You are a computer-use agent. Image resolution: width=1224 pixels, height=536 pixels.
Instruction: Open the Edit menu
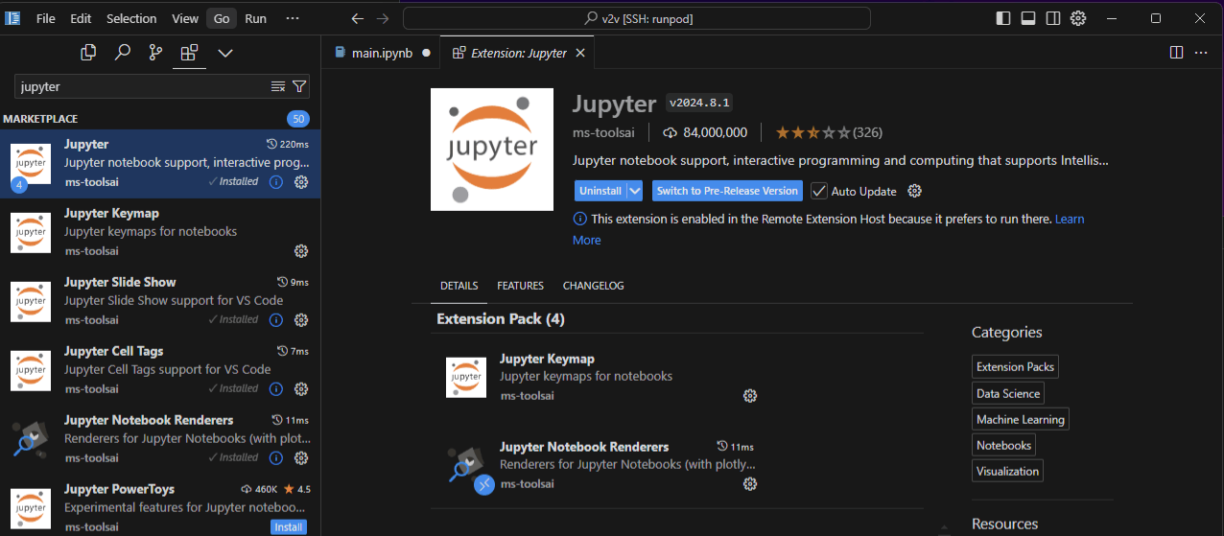[81, 18]
